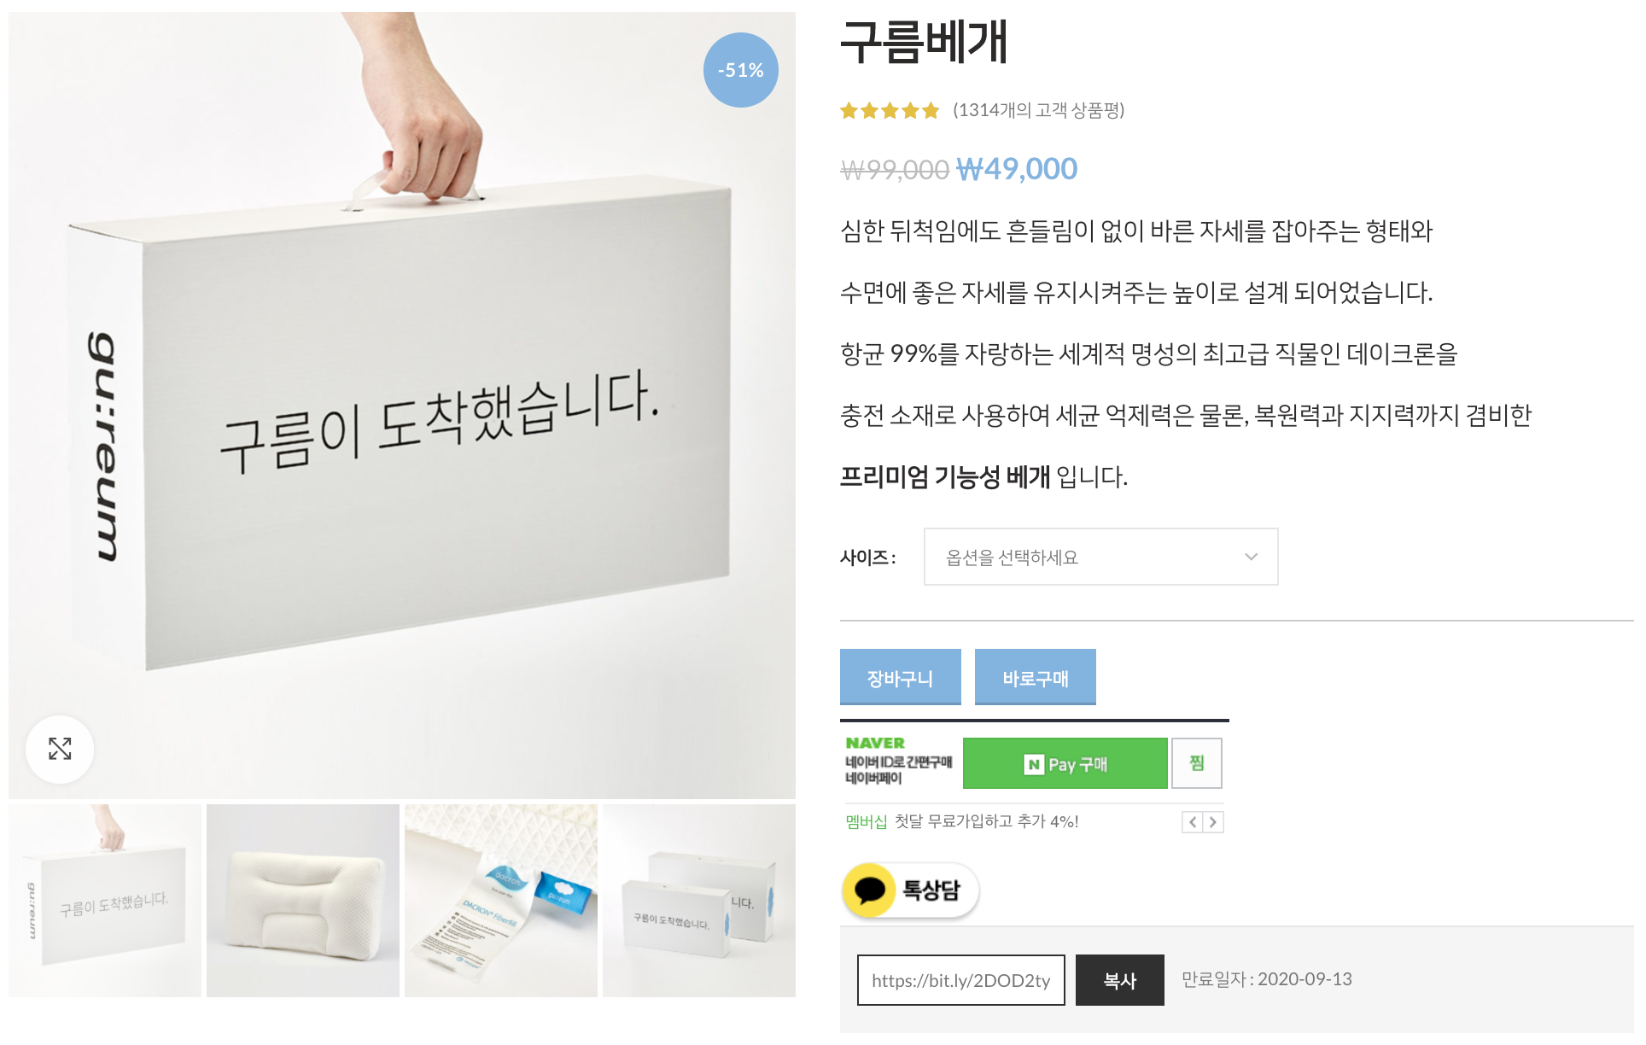Click the 바로구매 buy now button
The height and width of the screenshot is (1045, 1646).
point(1035,677)
